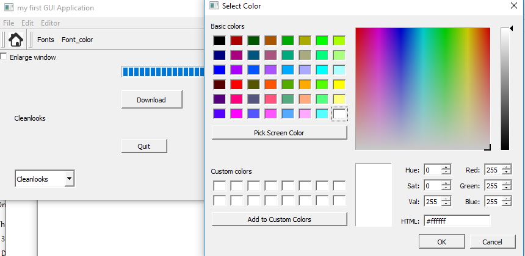The height and width of the screenshot is (256, 525).
Task: Select the first custom color slot
Action: click(x=220, y=185)
